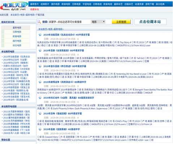This screenshot has width=173, height=144.
Task: Open sidebar link 2009热播偶像剧《下一站幸
Action: (x=16, y=130)
